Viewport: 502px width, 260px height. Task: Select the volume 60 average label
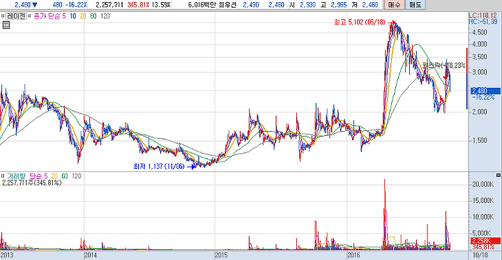click(x=66, y=176)
